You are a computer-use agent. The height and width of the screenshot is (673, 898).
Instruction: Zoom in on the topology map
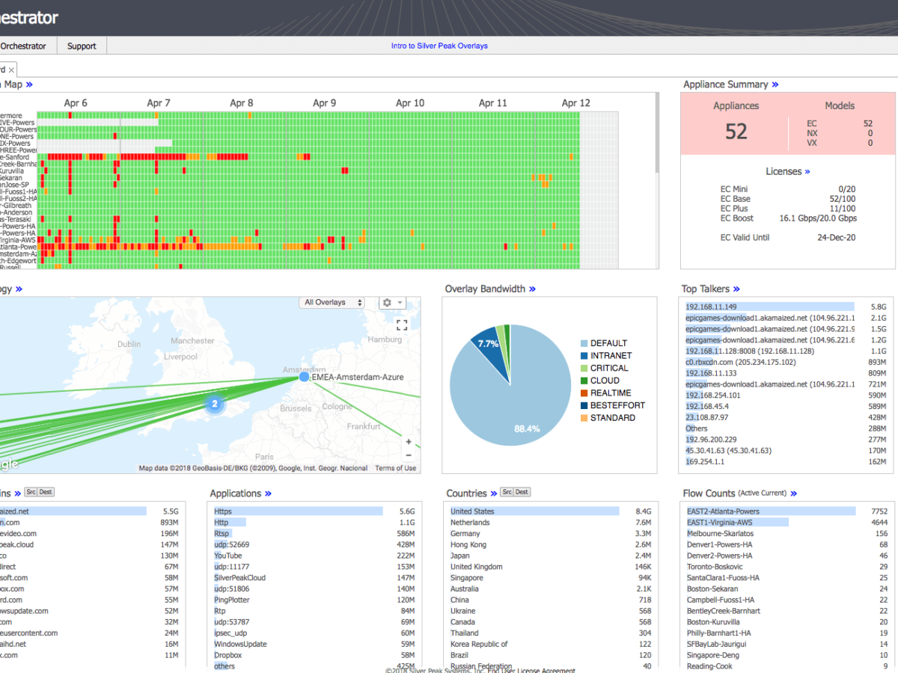pos(409,442)
